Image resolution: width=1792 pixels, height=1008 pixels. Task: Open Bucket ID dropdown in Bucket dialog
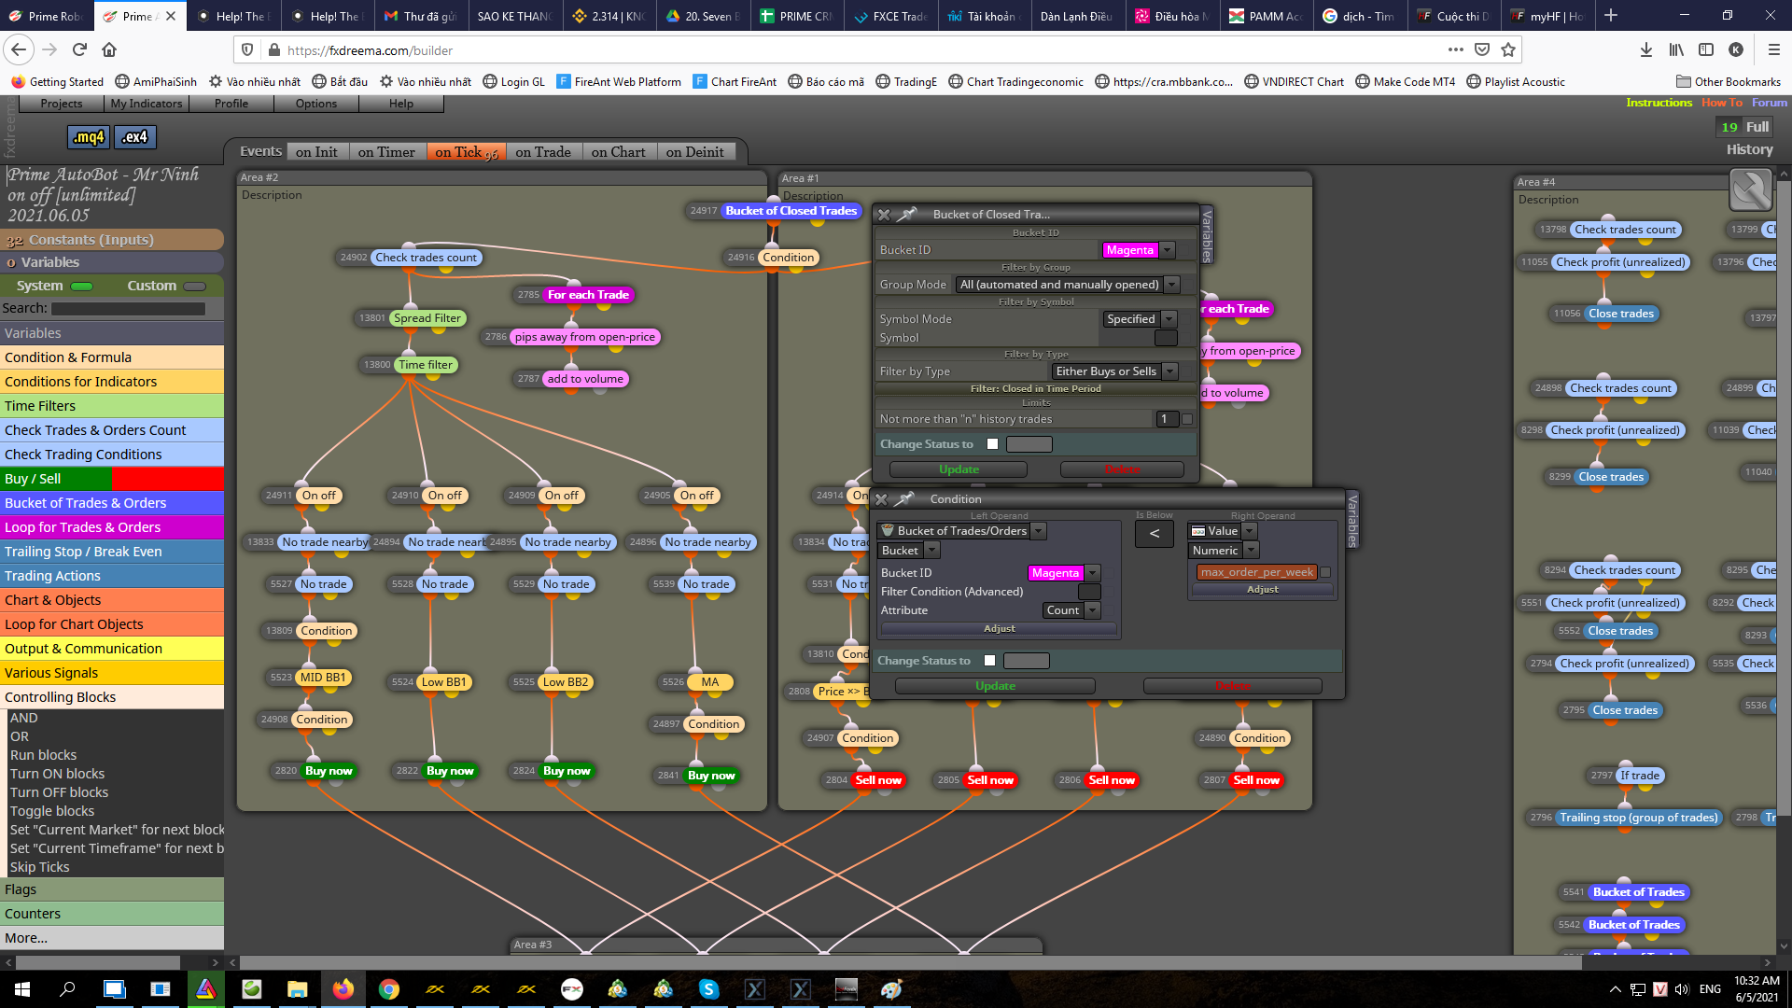tap(1167, 250)
